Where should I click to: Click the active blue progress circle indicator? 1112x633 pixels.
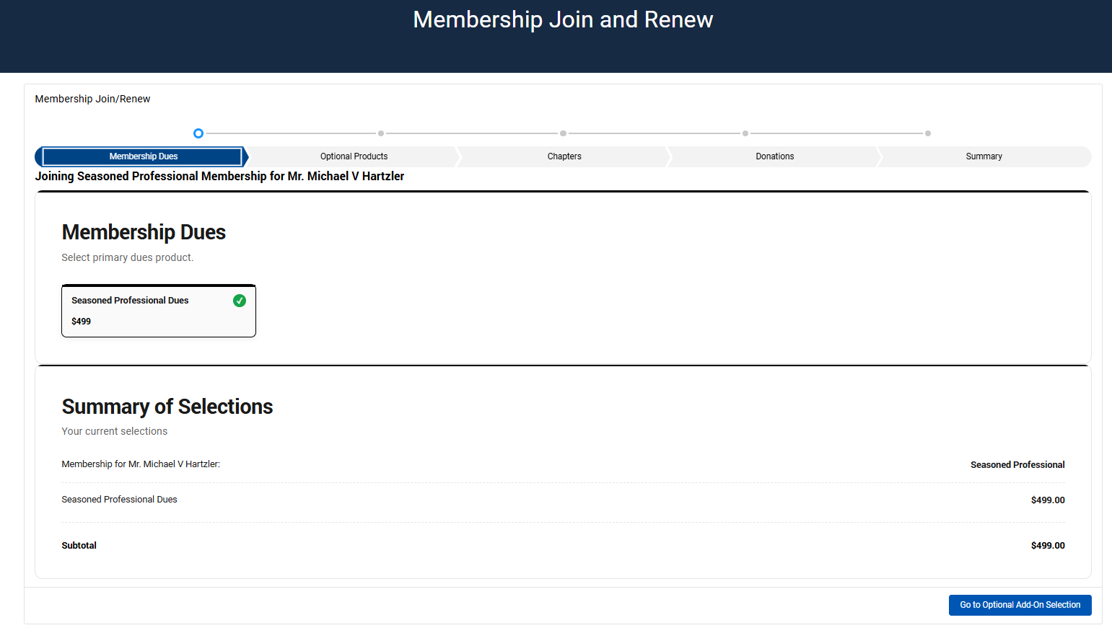[x=198, y=133]
